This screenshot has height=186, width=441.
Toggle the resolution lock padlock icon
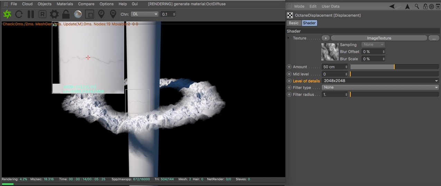tap(66, 14)
